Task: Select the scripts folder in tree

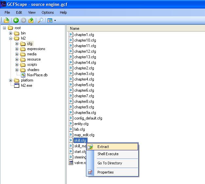Action: tap(32, 64)
